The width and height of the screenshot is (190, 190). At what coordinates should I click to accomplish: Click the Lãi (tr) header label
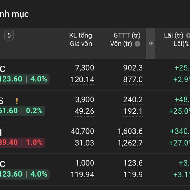coord(174,35)
